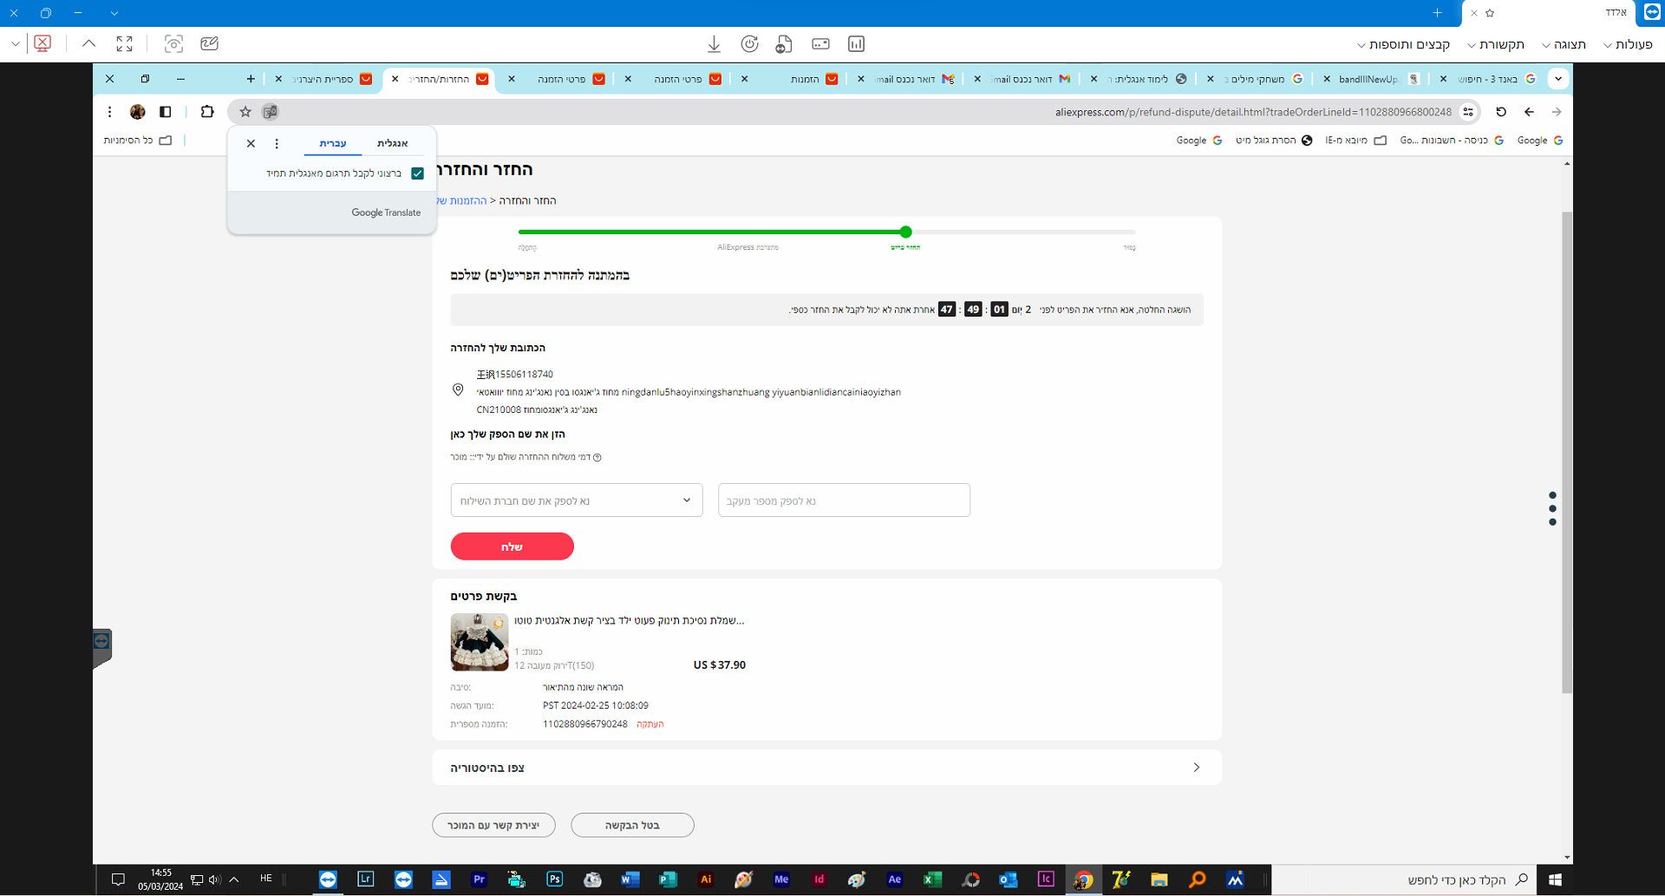1665x896 pixels.
Task: Toggle TeamViewer full screen mode
Action: (x=125, y=44)
